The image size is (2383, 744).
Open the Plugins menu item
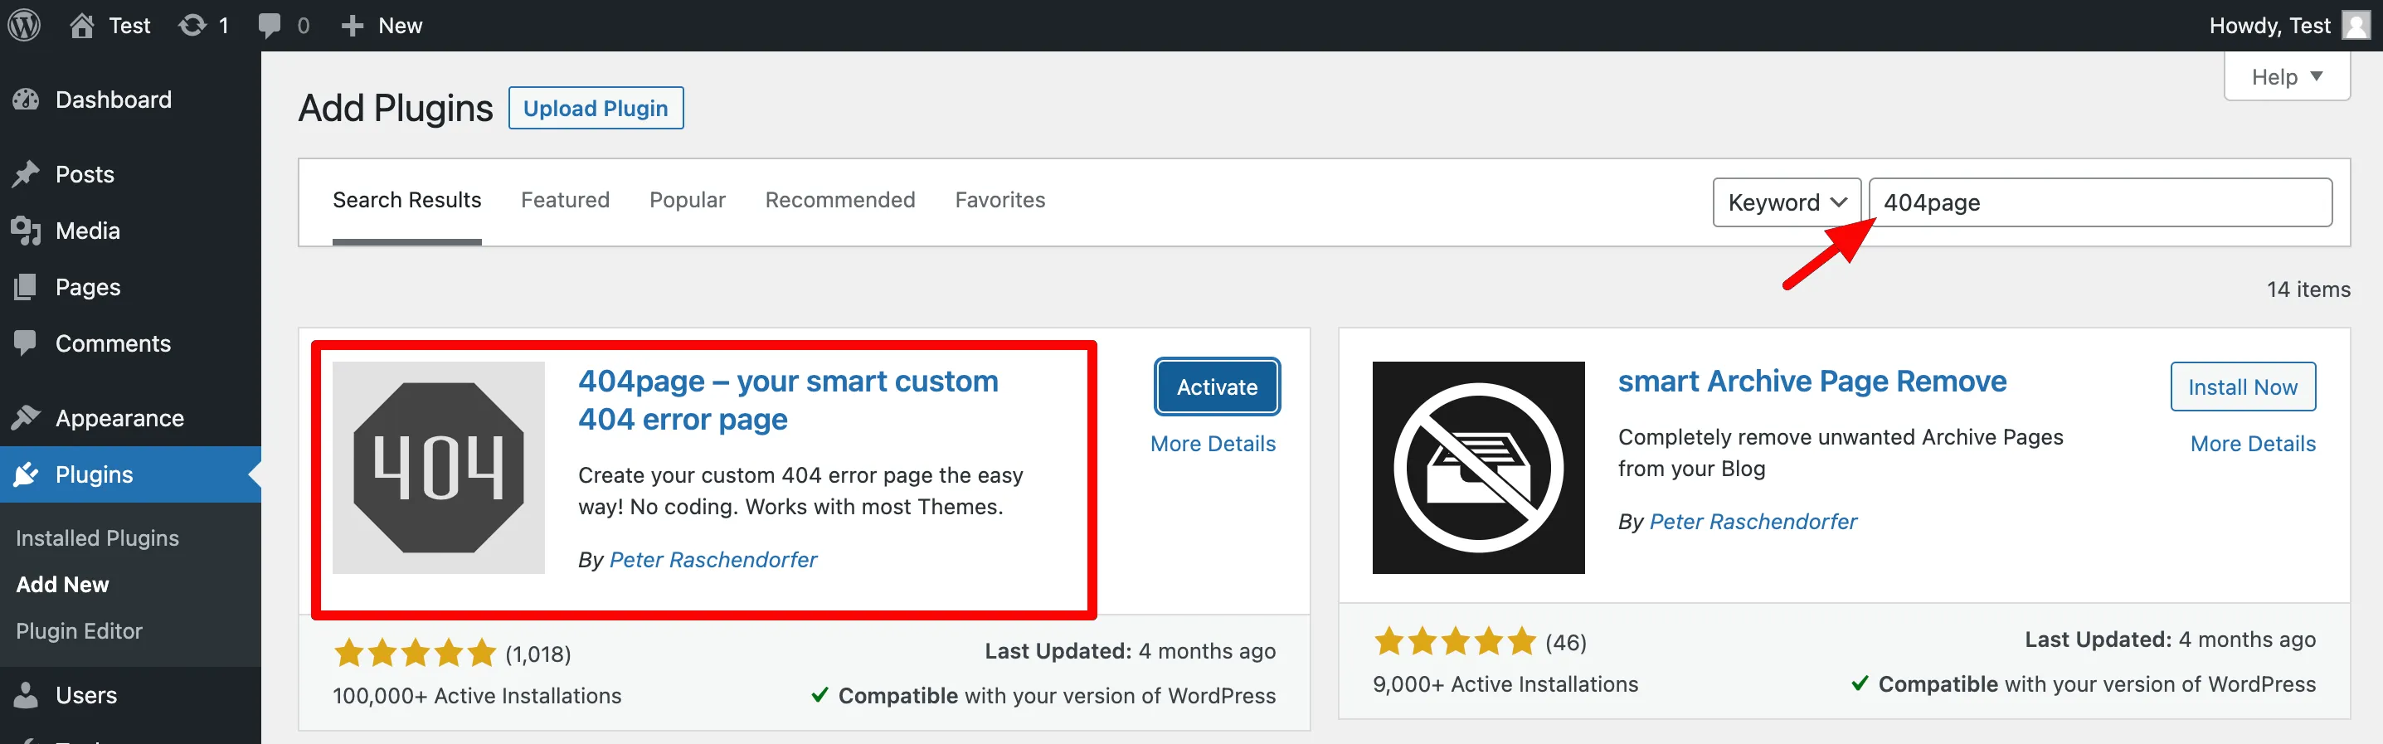pyautogui.click(x=130, y=474)
